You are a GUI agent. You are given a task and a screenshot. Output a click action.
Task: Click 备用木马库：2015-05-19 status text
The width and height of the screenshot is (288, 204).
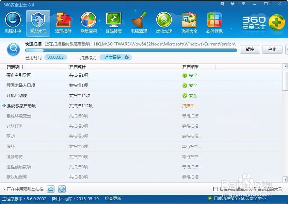(x=75, y=199)
